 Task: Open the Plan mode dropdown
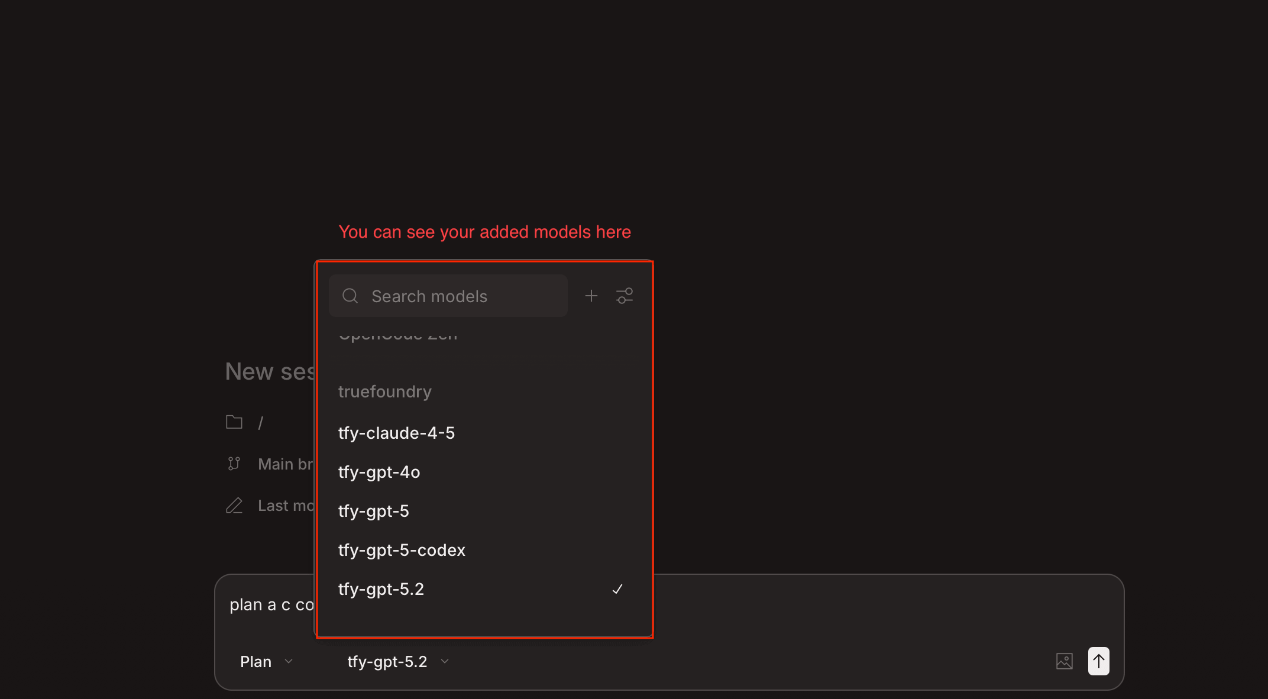click(x=266, y=661)
